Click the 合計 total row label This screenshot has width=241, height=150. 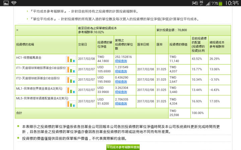coord(19,113)
